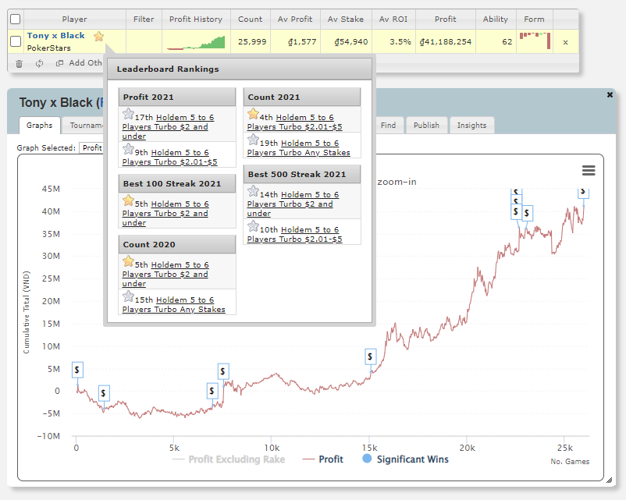Open the Publish tab
This screenshot has height=500, width=626.
click(x=426, y=125)
